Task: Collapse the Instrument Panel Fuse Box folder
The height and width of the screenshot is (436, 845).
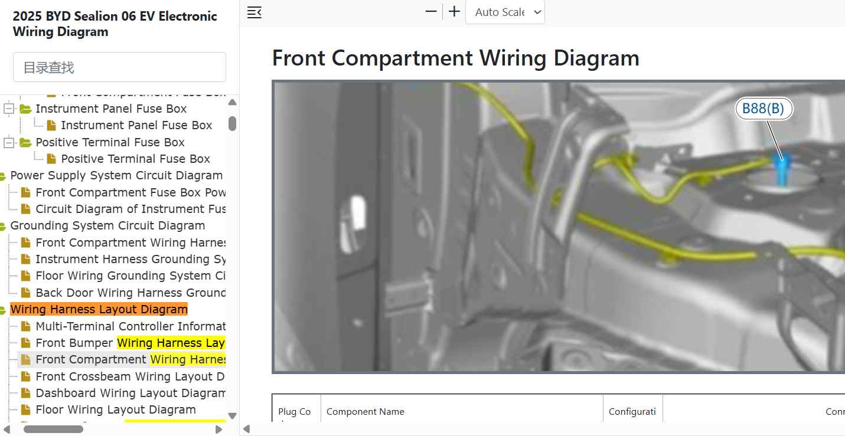Action: (x=9, y=109)
